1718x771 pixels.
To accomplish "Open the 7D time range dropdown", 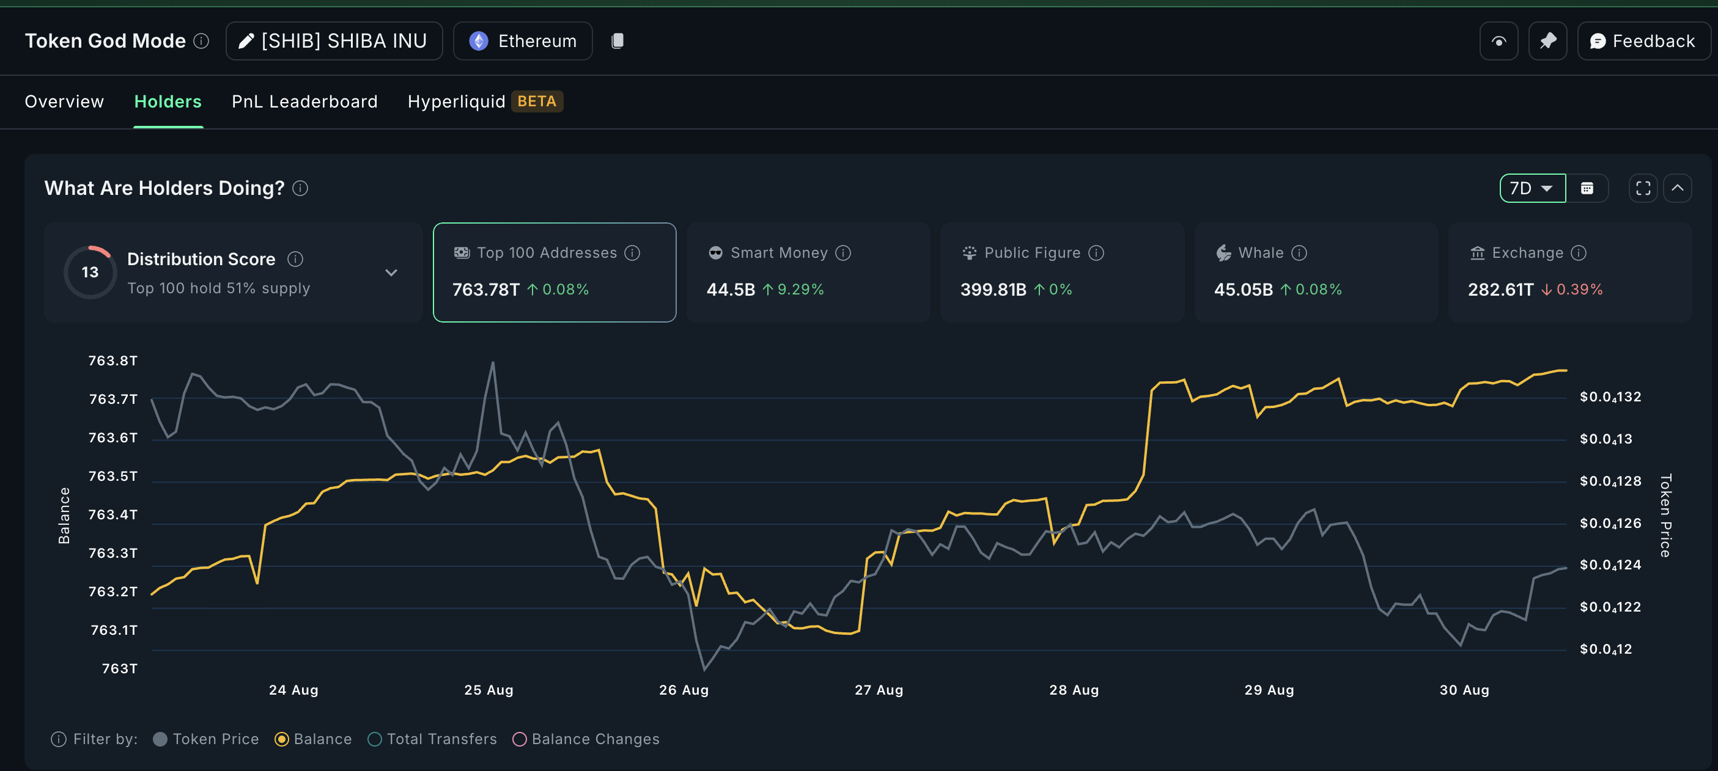I will (x=1532, y=189).
